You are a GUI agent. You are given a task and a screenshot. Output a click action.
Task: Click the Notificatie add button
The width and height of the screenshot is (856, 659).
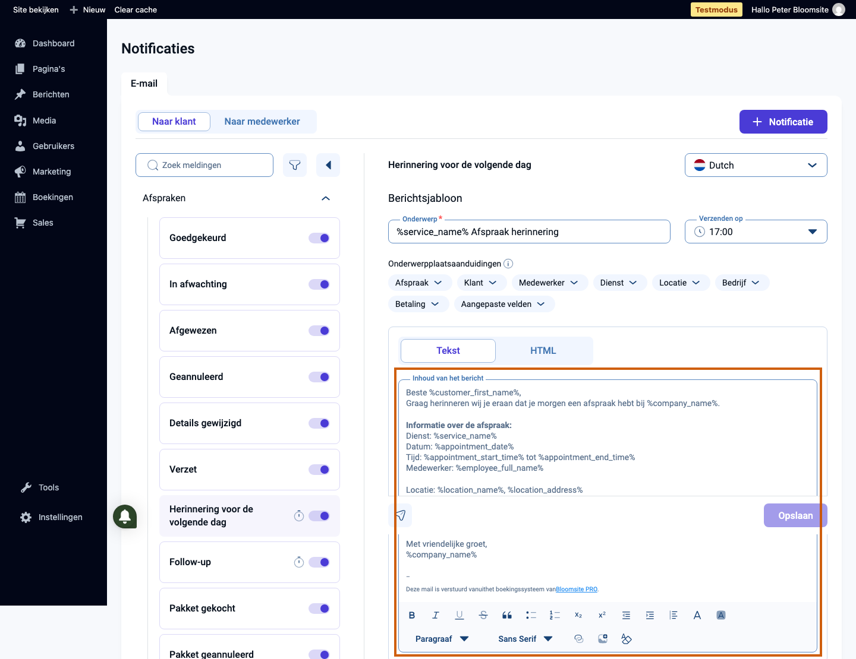coord(783,122)
